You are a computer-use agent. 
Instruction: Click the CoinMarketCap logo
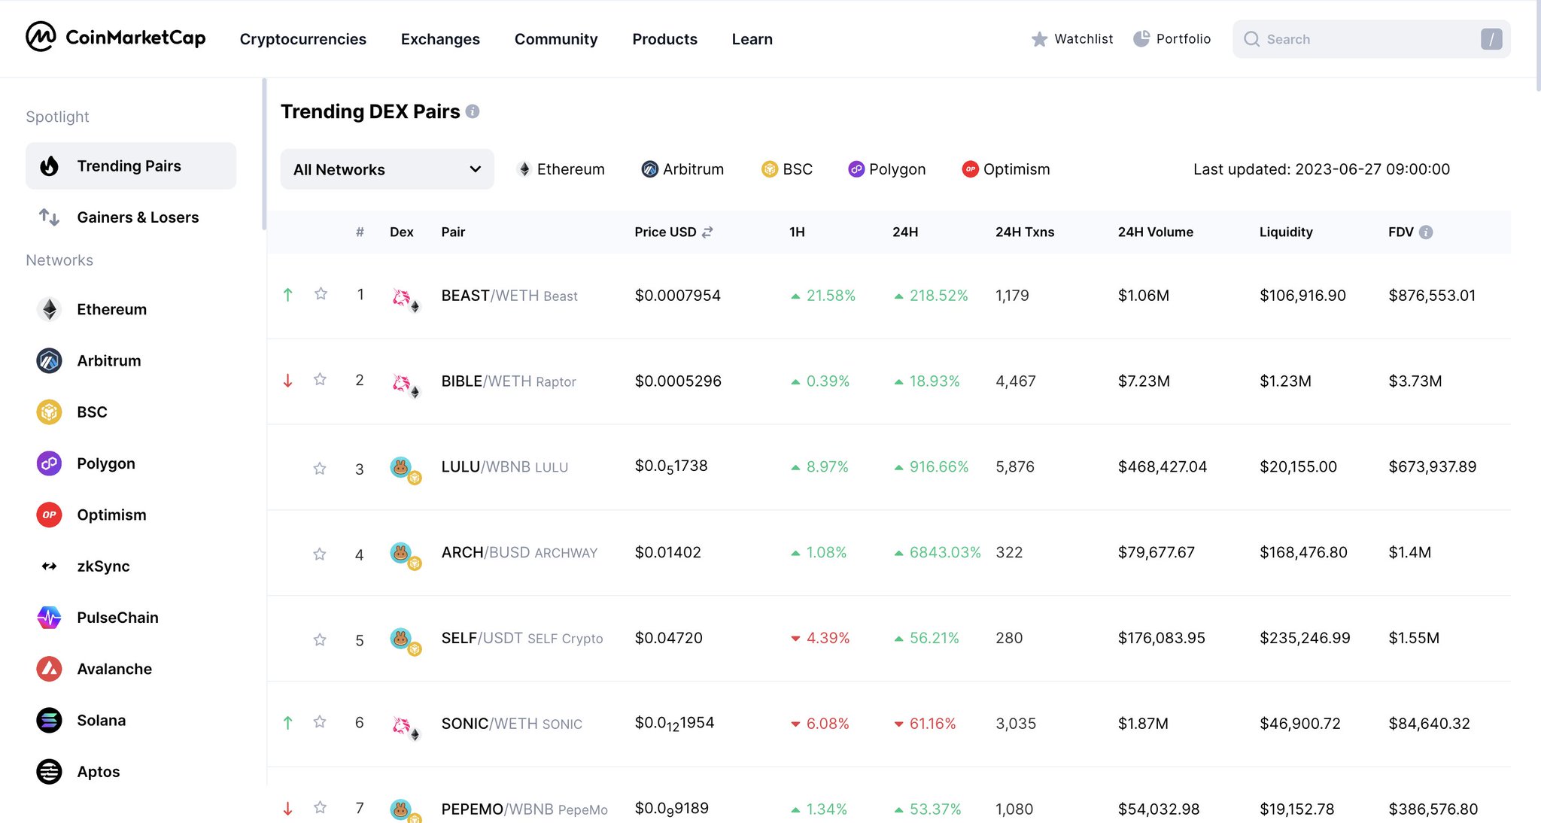click(115, 38)
